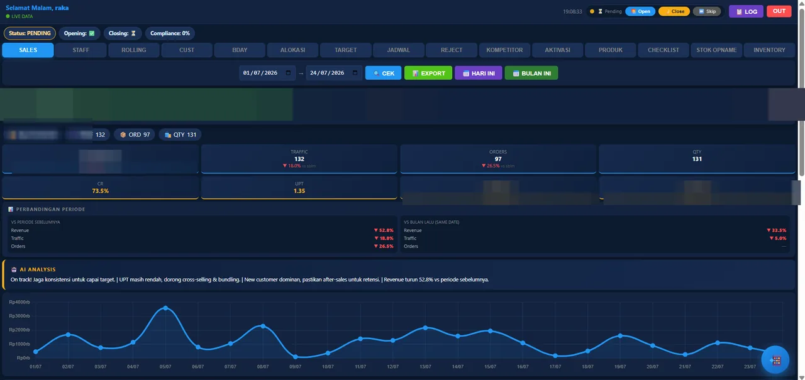Click the Status: PENDING pill
The width and height of the screenshot is (805, 380).
(30, 33)
